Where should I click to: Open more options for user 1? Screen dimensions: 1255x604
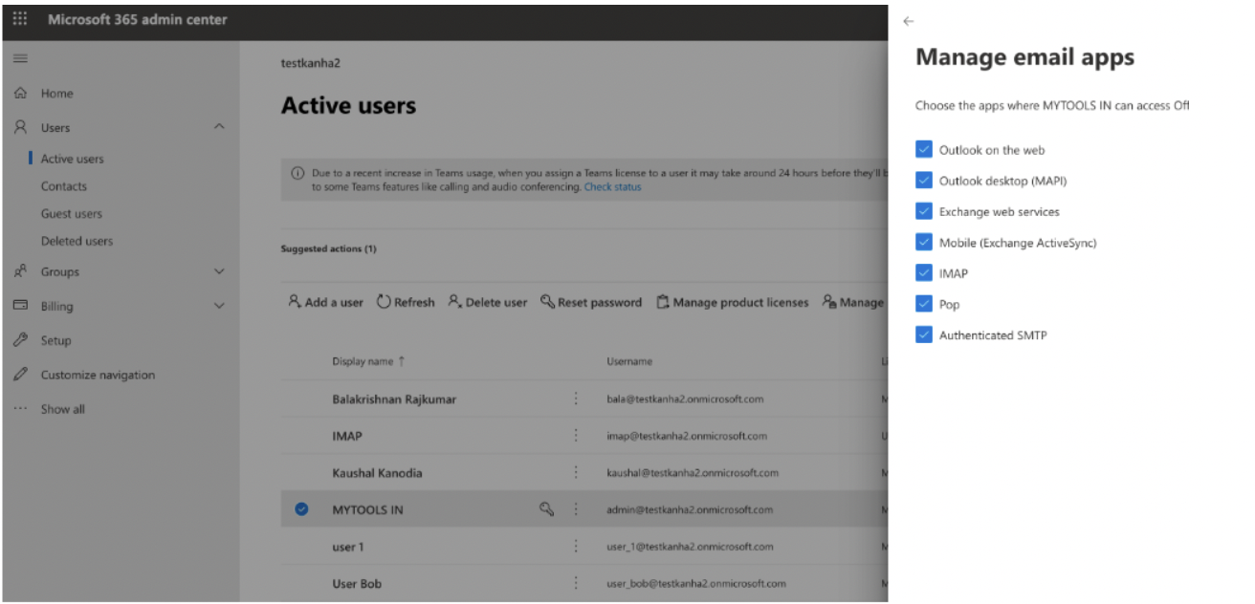(576, 547)
